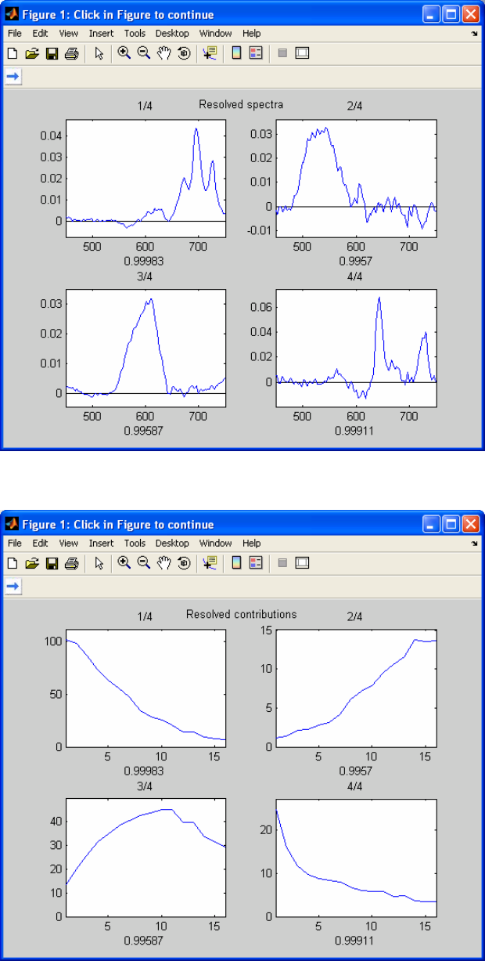Show Plot Tools icon in Resolved spectra window
This screenshot has width=485, height=961.
[303, 54]
